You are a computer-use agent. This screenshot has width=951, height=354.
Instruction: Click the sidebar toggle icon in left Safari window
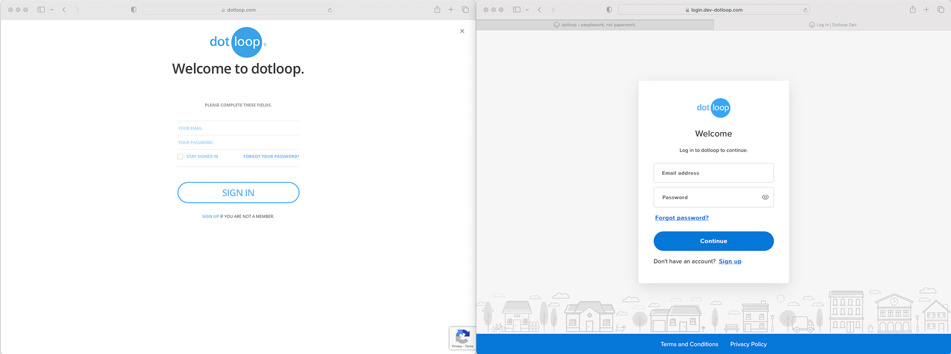click(41, 9)
